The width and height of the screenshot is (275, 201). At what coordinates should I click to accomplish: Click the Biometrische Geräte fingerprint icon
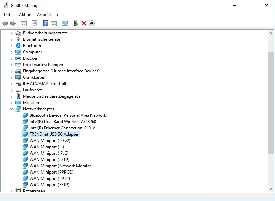click(18, 39)
